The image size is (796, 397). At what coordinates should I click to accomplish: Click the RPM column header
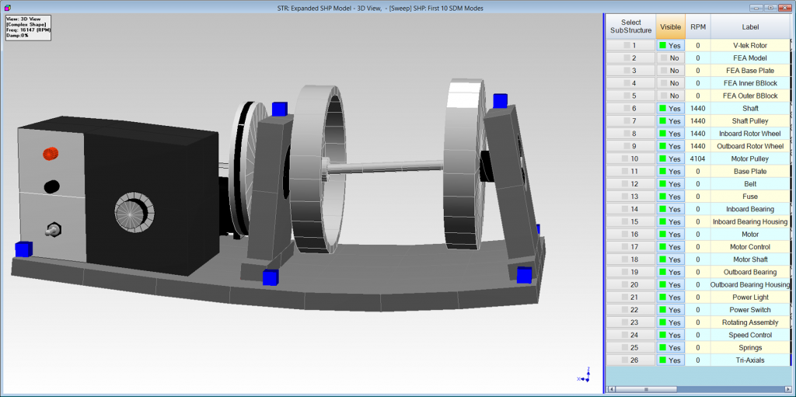(697, 26)
